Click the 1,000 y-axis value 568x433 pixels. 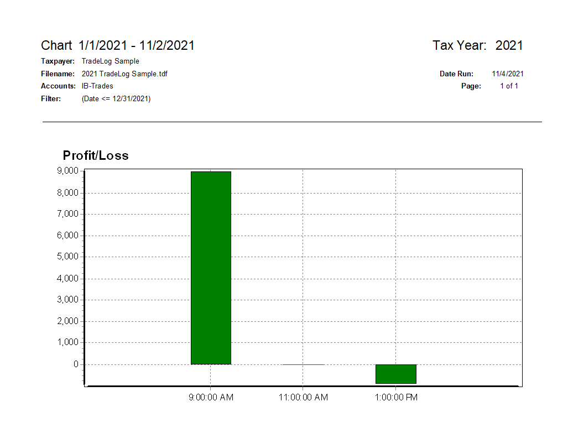click(x=67, y=342)
